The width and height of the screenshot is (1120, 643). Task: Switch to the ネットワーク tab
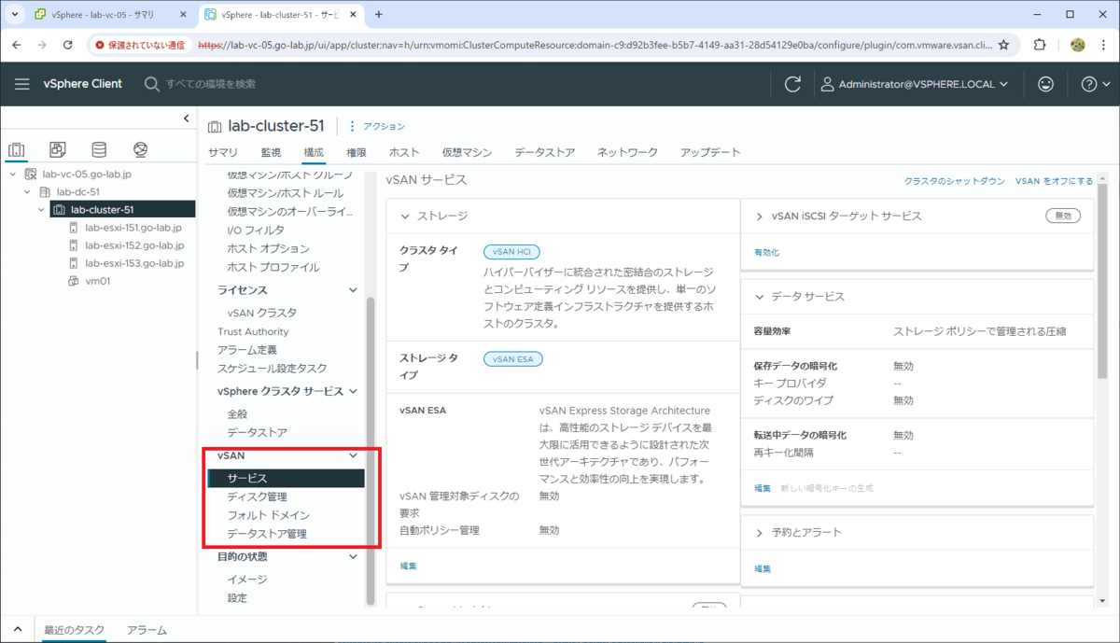tap(627, 152)
